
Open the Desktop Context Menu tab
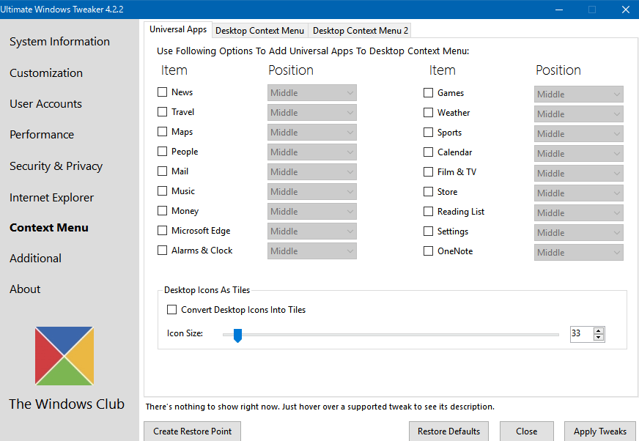259,31
